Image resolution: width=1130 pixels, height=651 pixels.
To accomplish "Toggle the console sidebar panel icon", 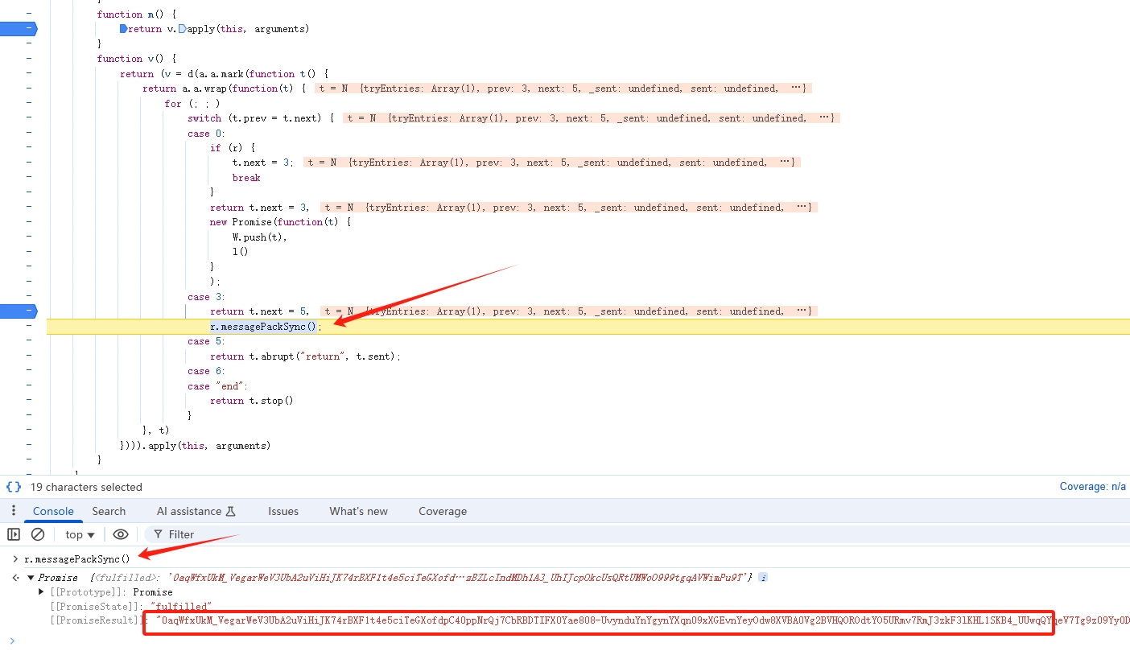I will [14, 534].
